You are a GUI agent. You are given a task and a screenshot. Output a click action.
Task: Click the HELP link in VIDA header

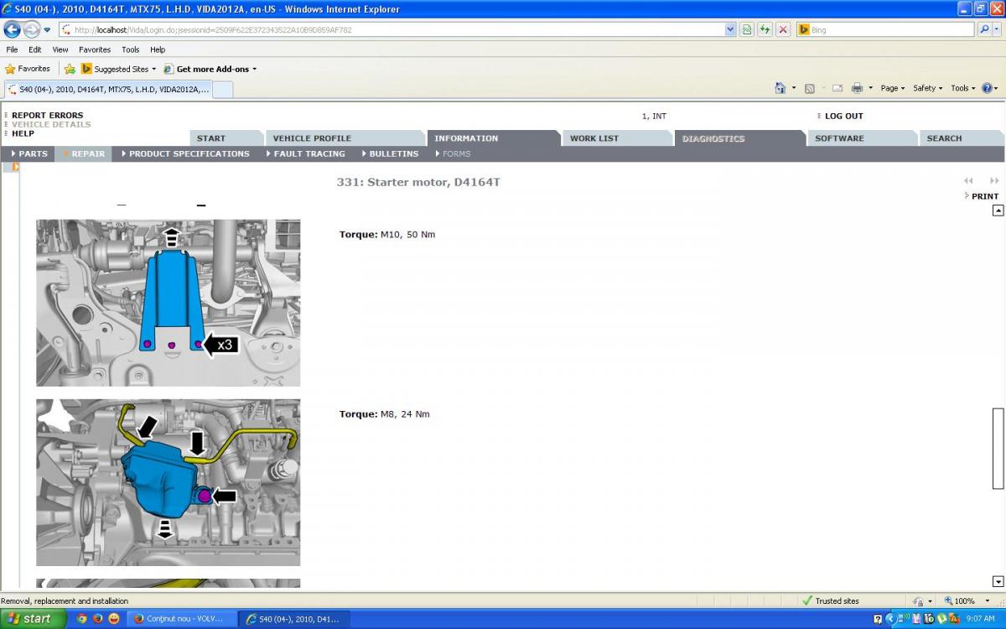click(23, 133)
